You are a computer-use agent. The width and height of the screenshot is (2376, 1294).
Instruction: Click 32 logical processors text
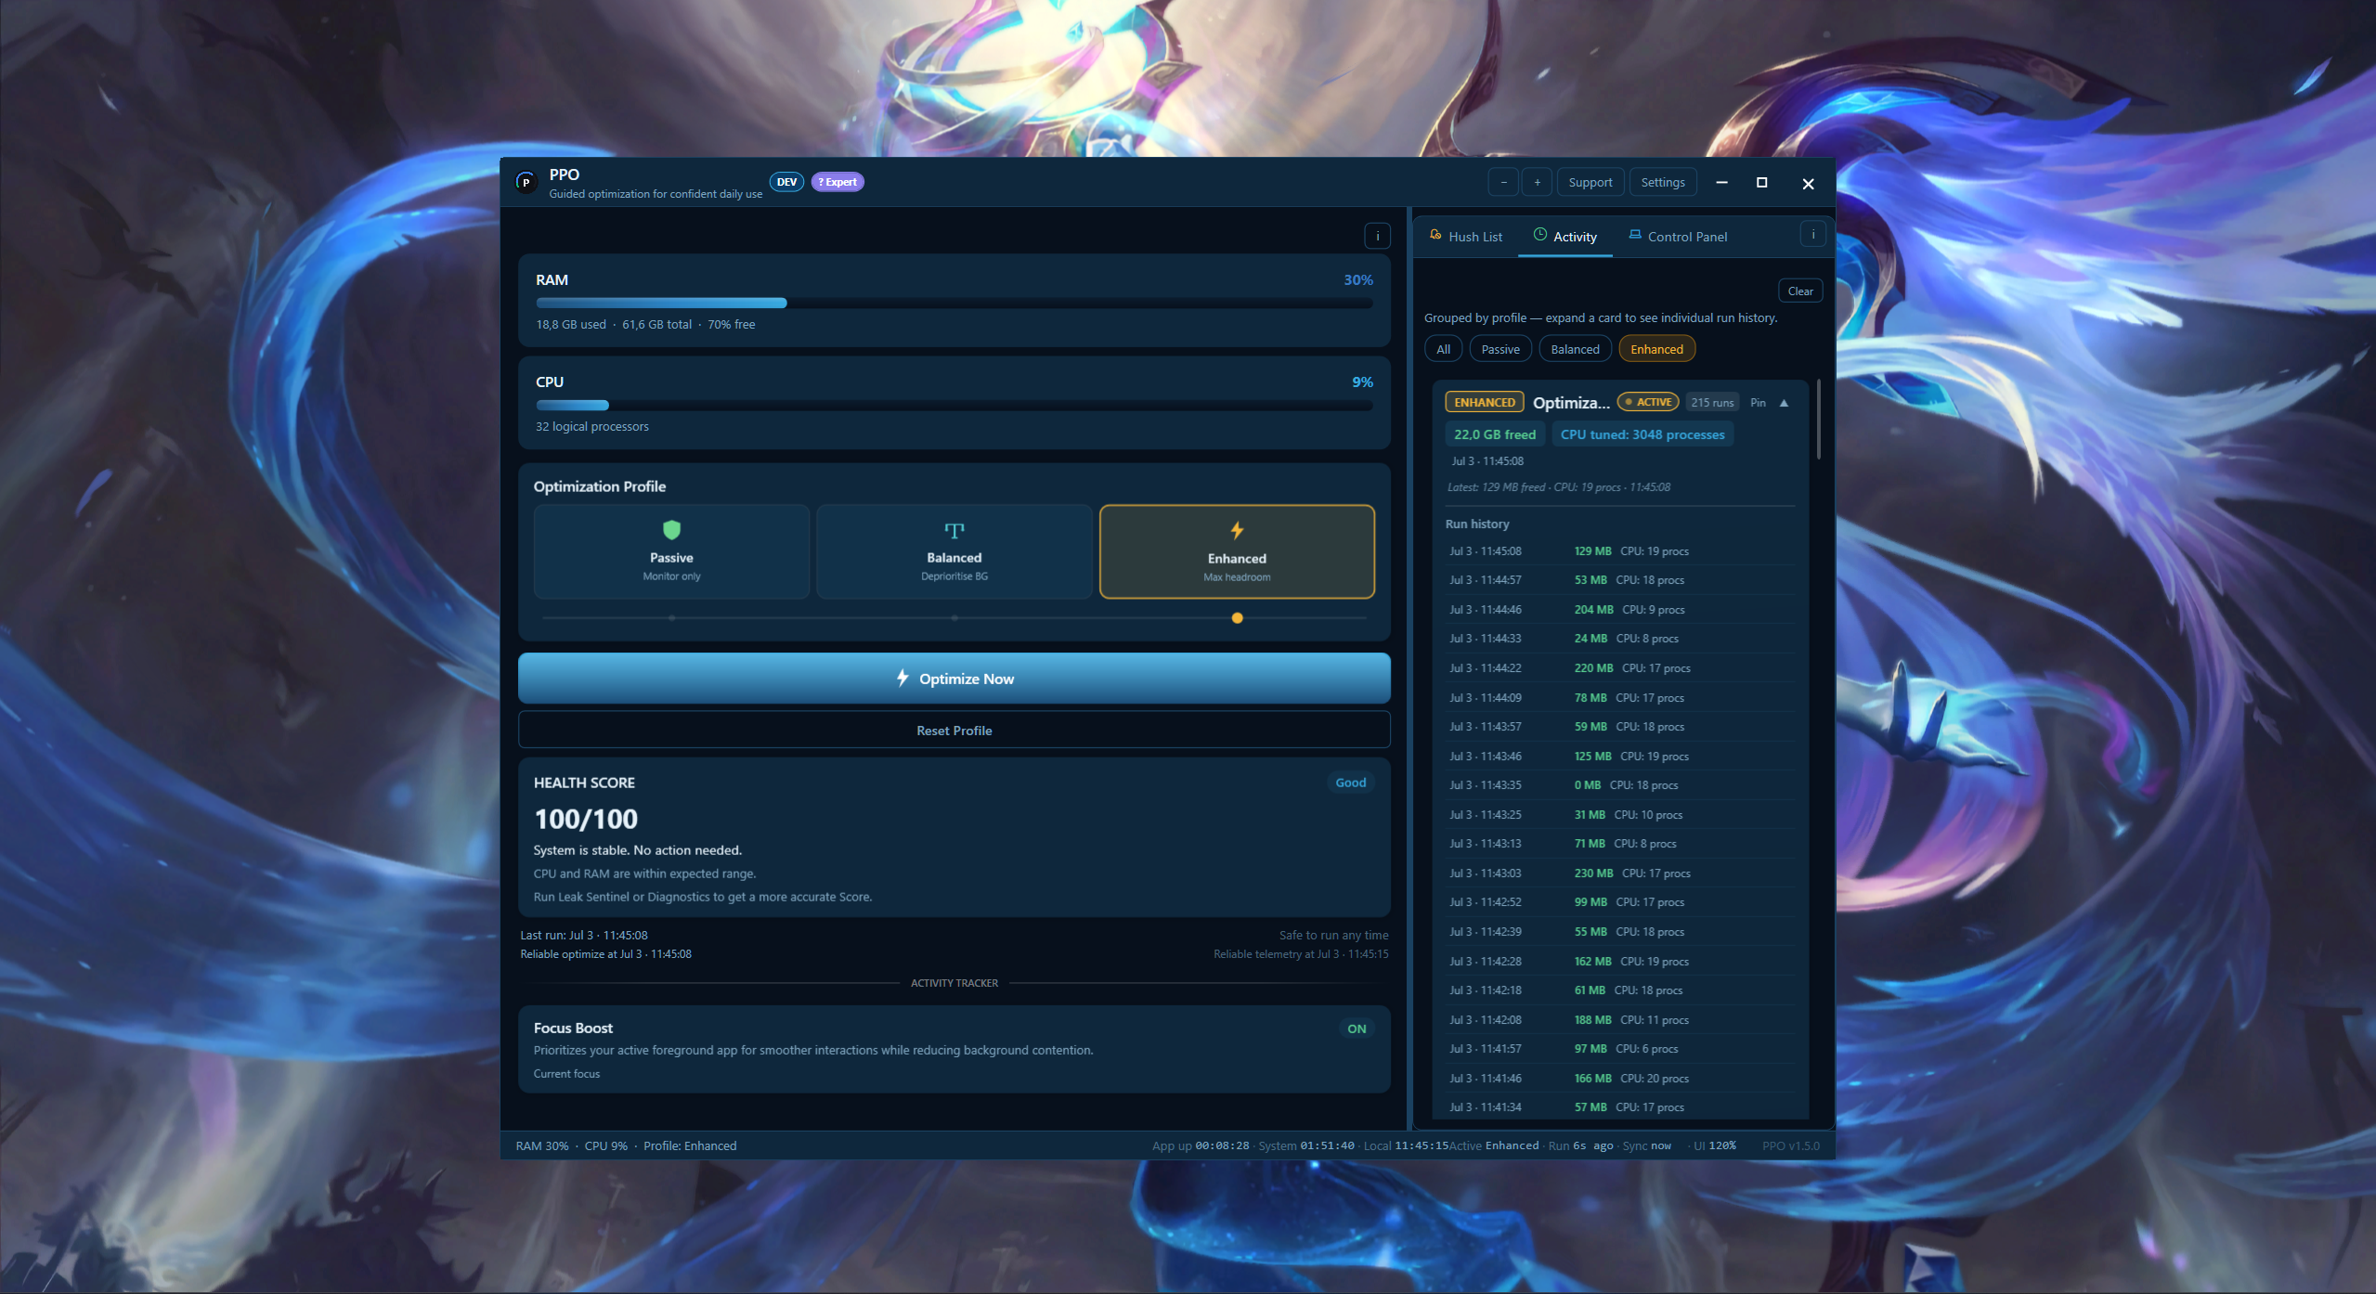591,426
